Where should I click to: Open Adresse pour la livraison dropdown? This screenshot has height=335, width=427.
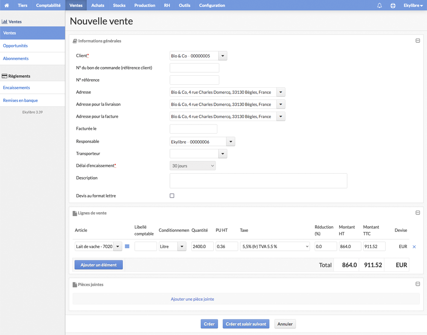[281, 104]
